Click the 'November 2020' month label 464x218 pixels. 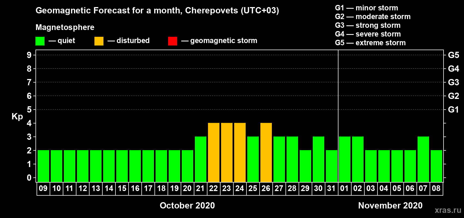pos(390,205)
